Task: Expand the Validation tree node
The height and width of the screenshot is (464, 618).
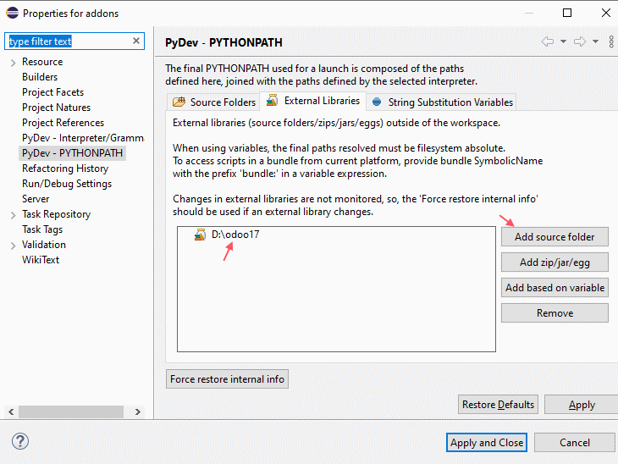Action: (13, 246)
